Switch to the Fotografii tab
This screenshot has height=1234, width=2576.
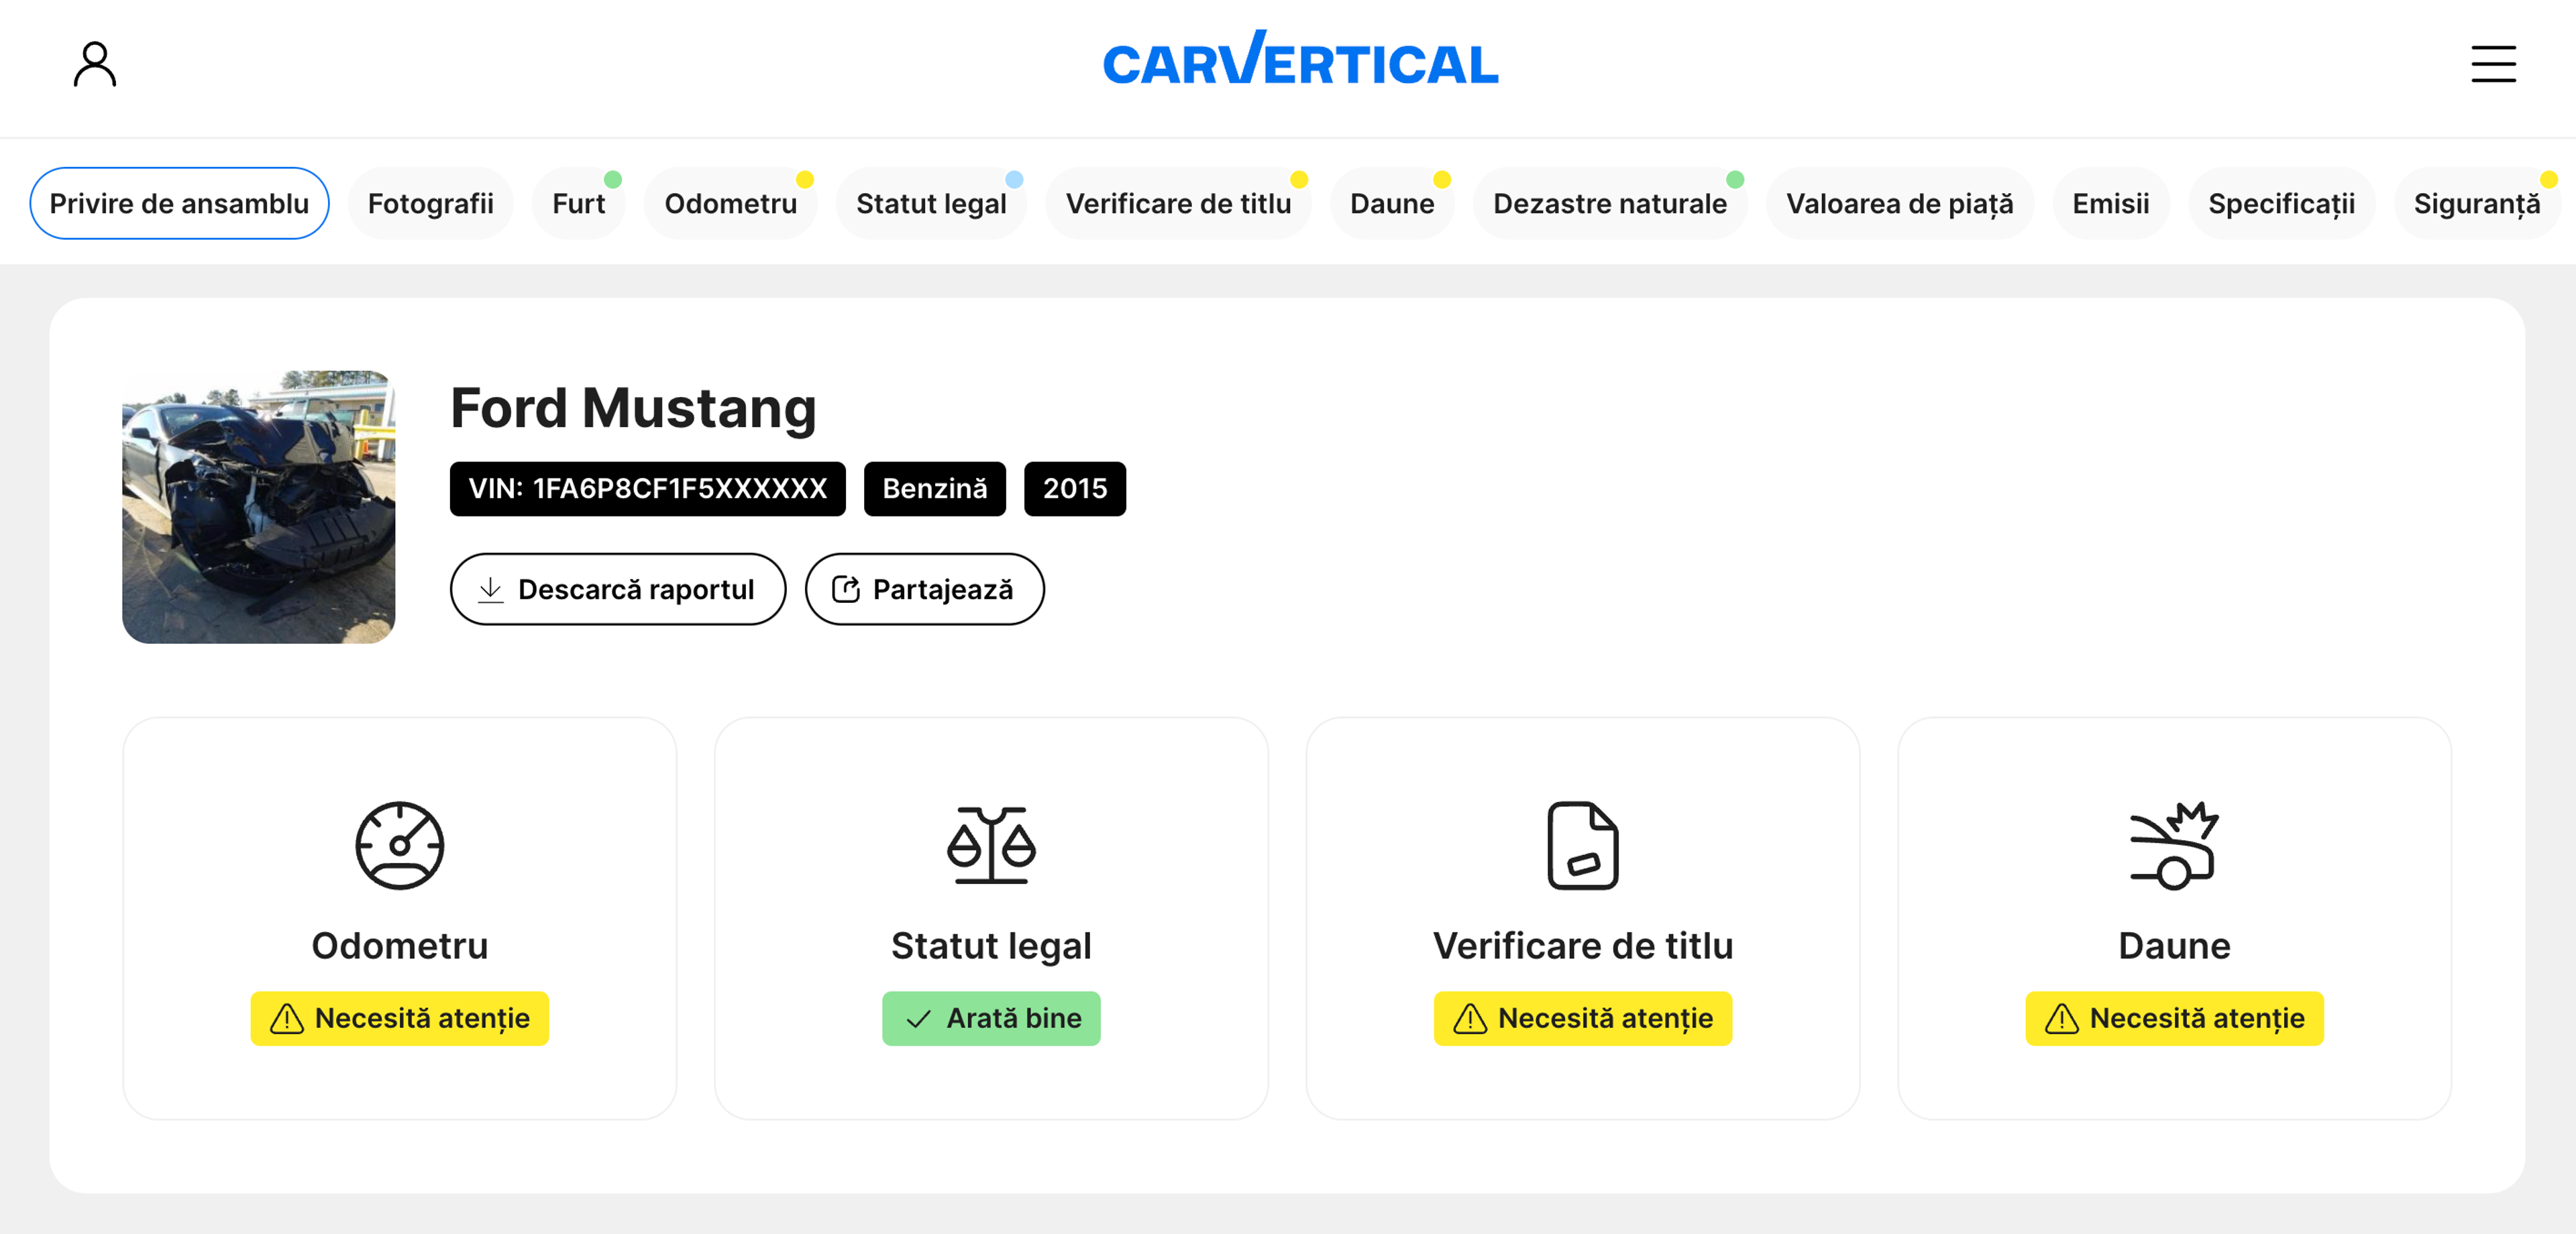coord(430,204)
